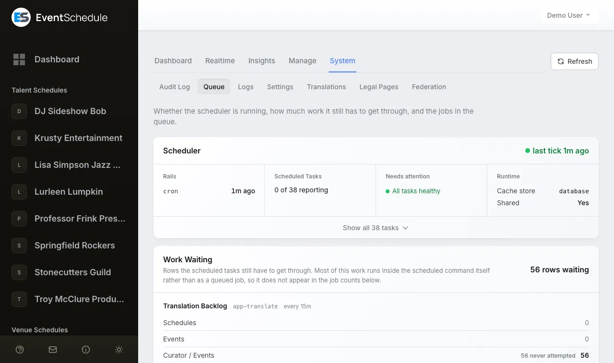Open the mail envelope icon in sidebar footer
Image resolution: width=614 pixels, height=363 pixels.
[x=53, y=350]
